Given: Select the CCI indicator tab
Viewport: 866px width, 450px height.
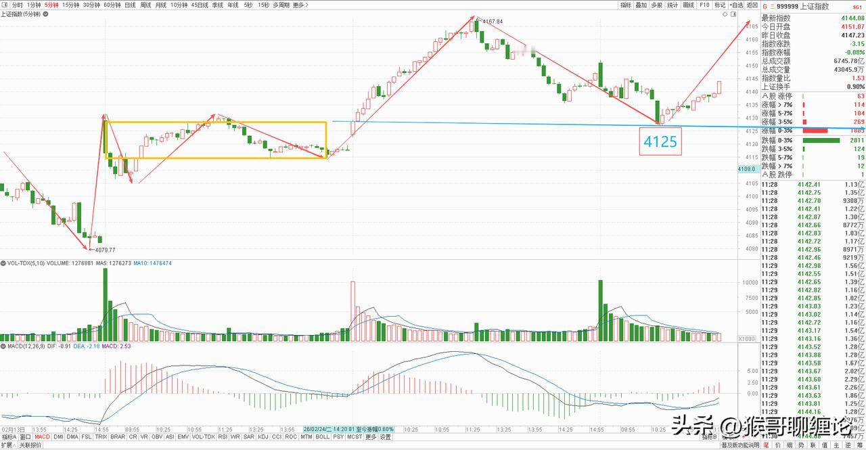Looking at the screenshot, I should point(277,436).
